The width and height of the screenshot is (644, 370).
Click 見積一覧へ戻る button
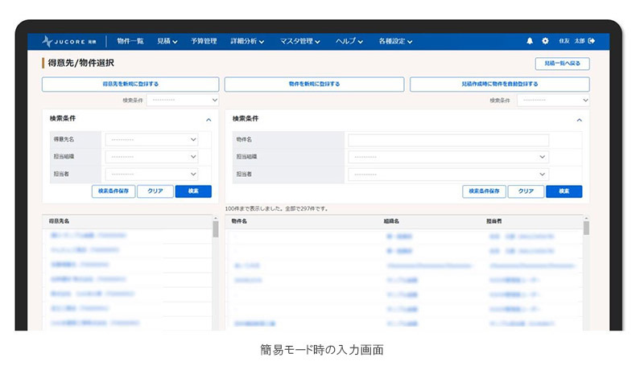[x=562, y=64]
